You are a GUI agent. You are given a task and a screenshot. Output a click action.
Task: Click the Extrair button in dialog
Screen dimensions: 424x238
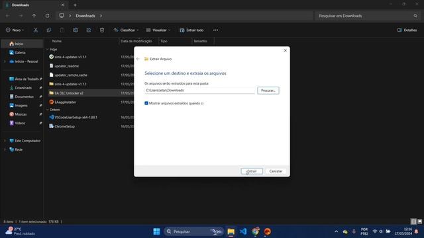tap(252, 171)
